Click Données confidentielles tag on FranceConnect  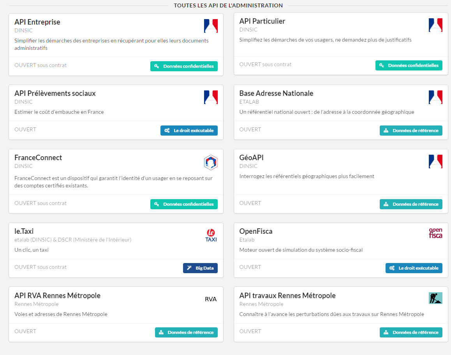tap(184, 204)
